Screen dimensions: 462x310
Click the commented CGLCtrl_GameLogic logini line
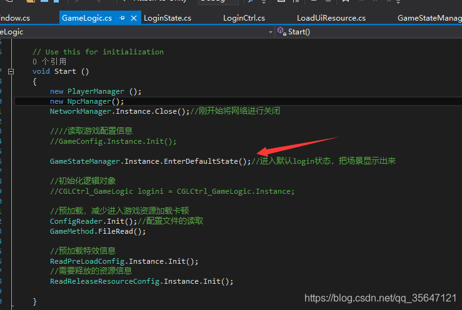[172, 191]
